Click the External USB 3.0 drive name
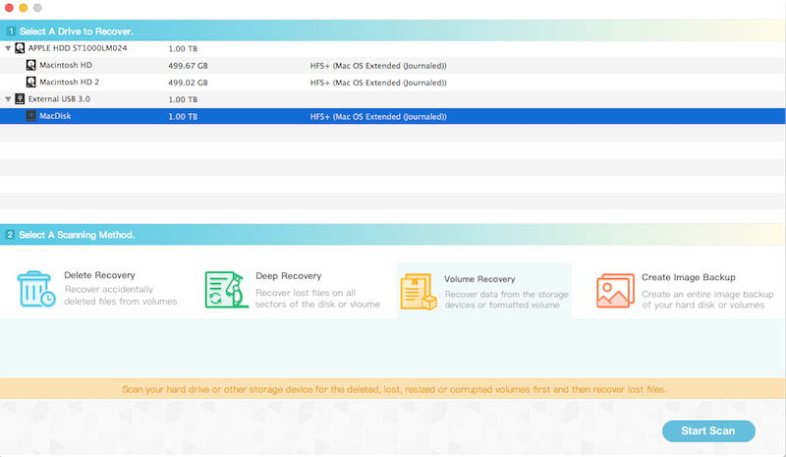Viewport: 786px width, 457px height. point(59,99)
